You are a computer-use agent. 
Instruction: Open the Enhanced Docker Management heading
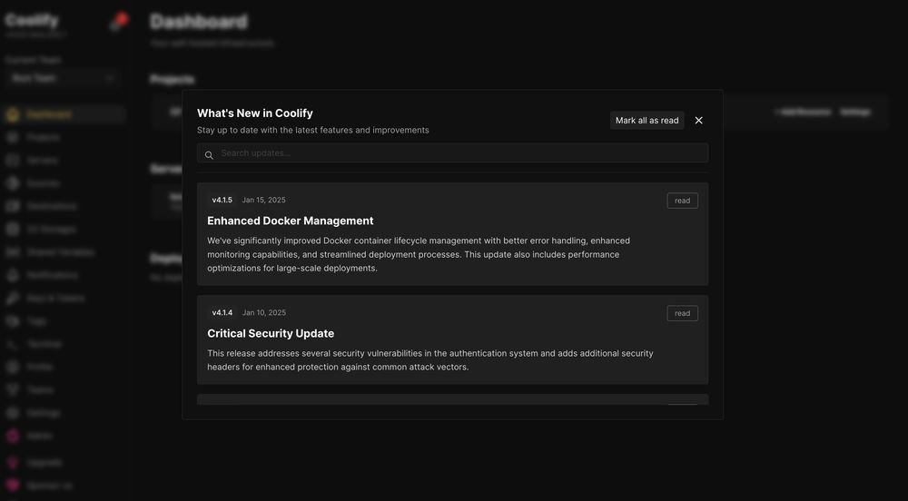pyautogui.click(x=291, y=221)
